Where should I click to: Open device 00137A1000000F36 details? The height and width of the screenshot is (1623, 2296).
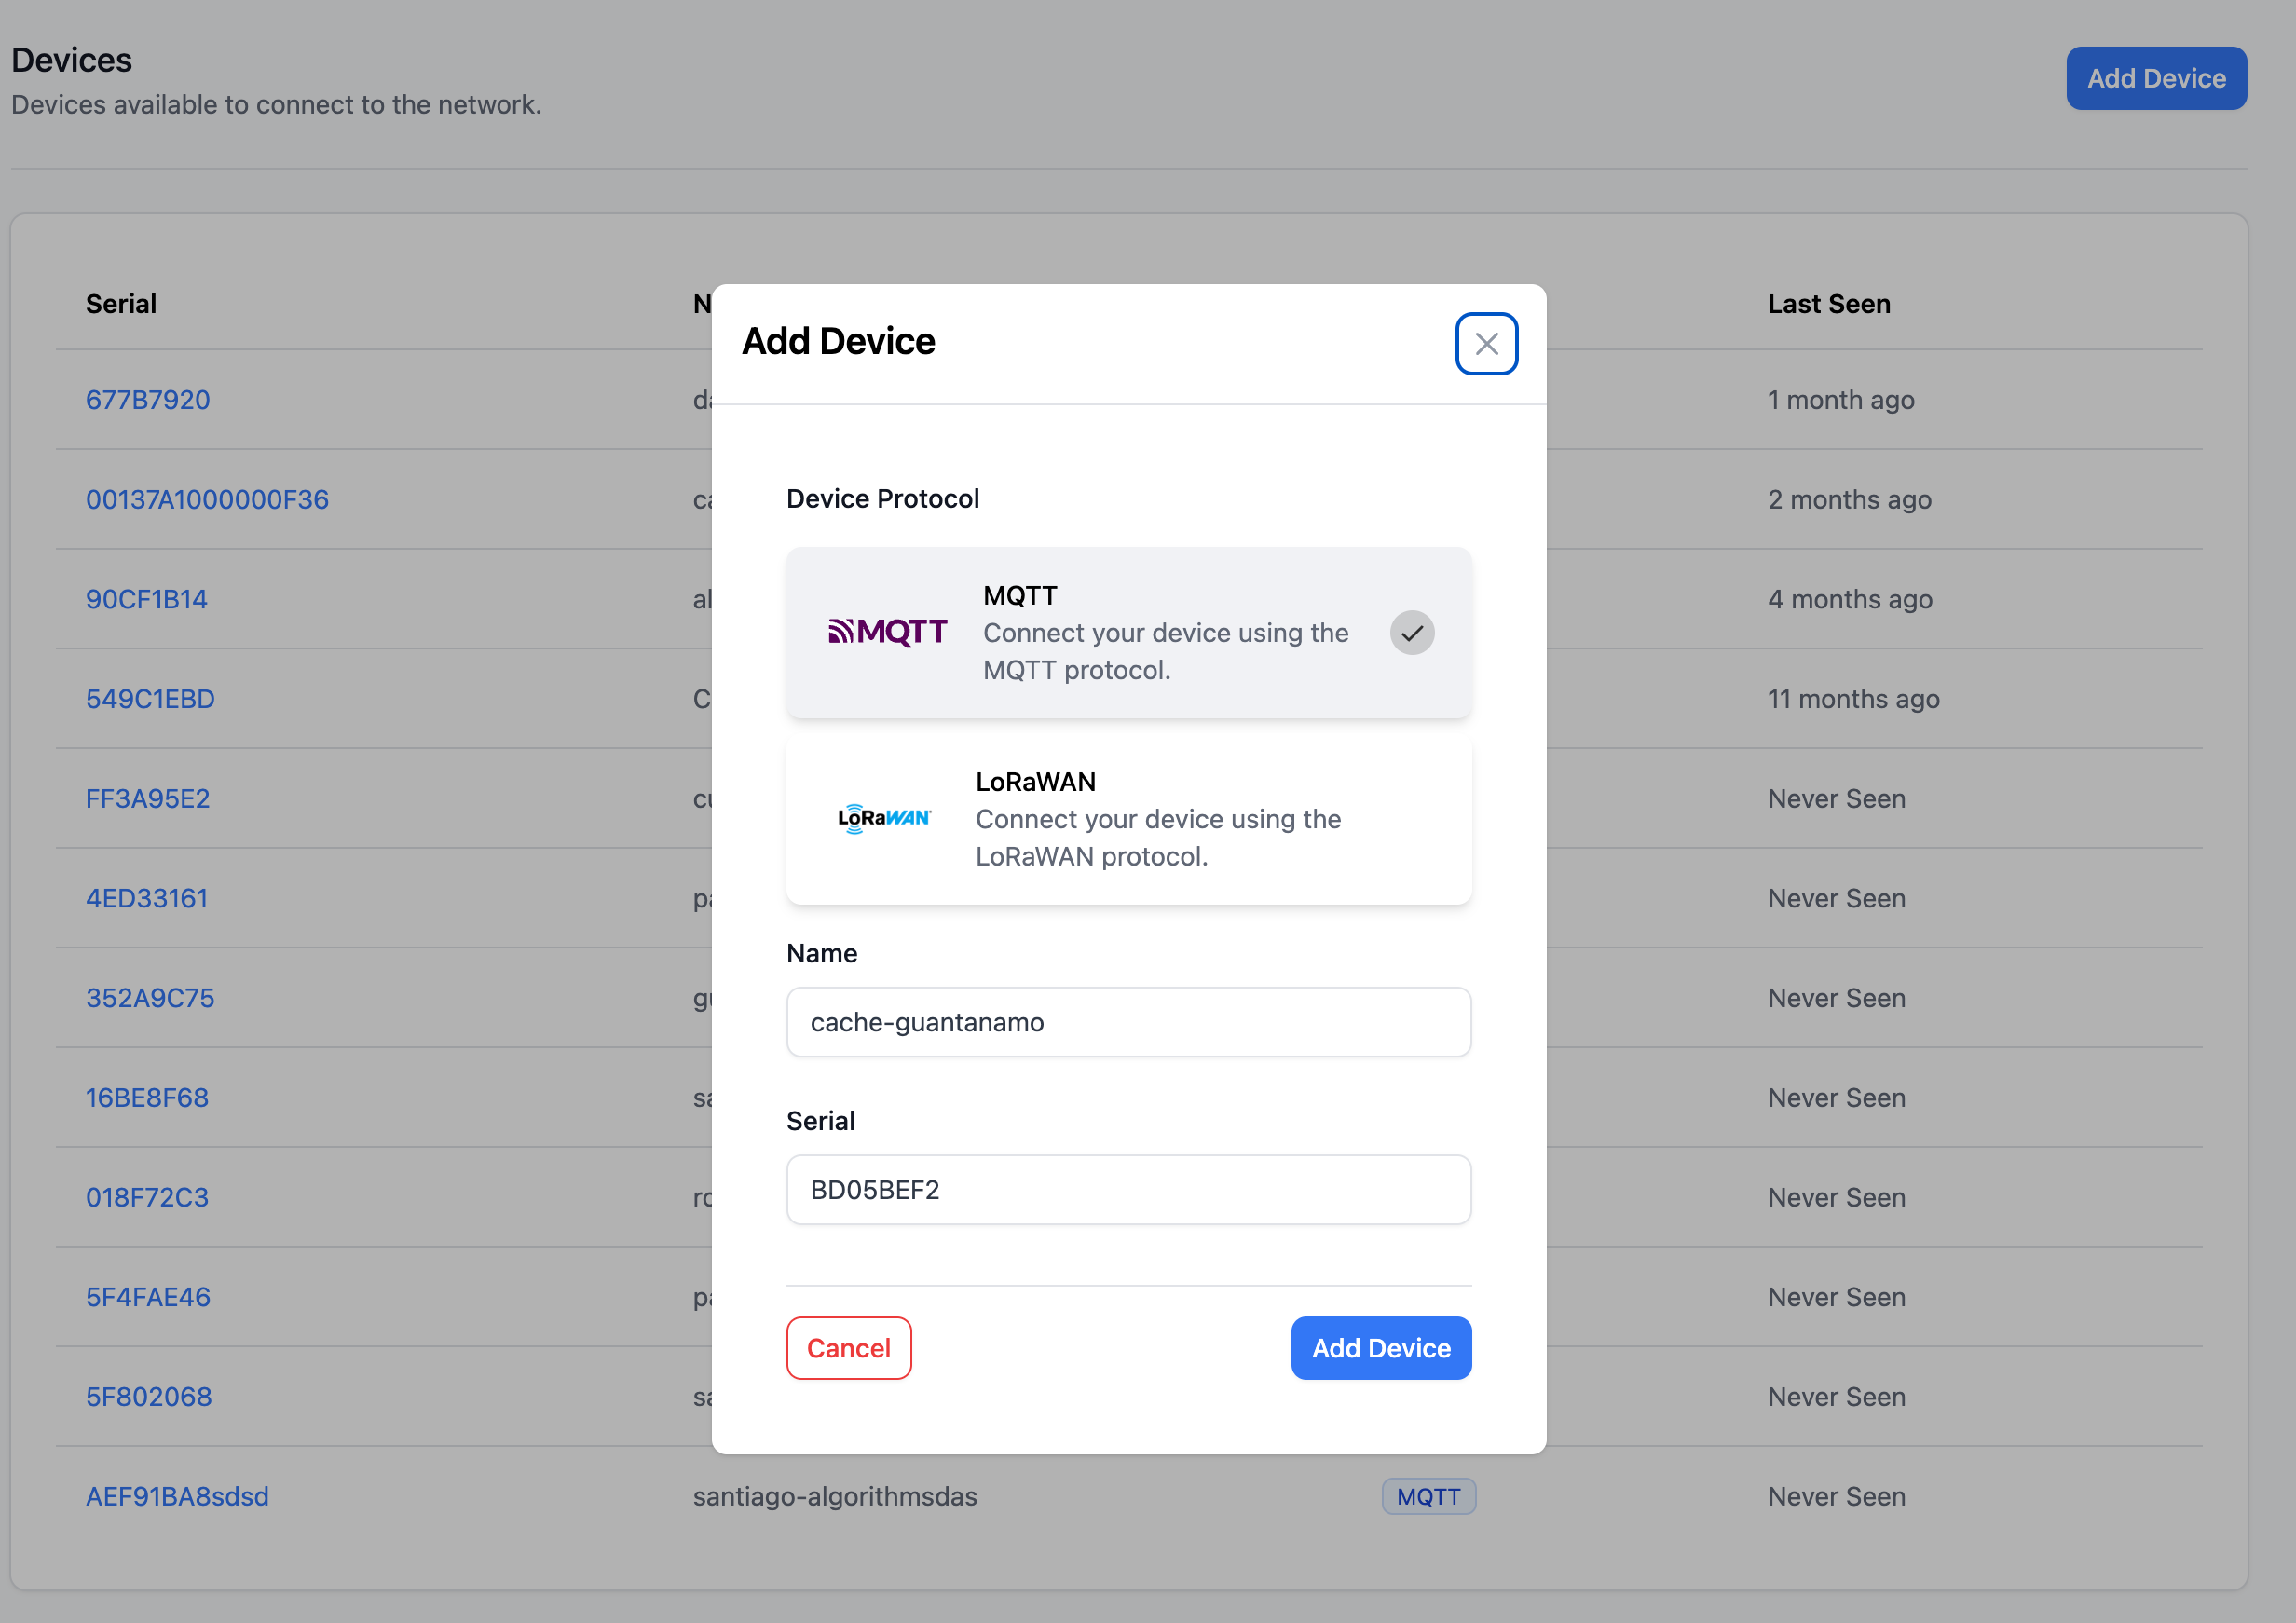point(206,499)
